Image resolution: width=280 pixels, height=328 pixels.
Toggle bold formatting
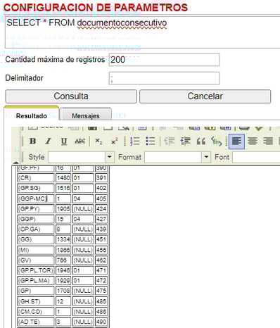(x=32, y=141)
